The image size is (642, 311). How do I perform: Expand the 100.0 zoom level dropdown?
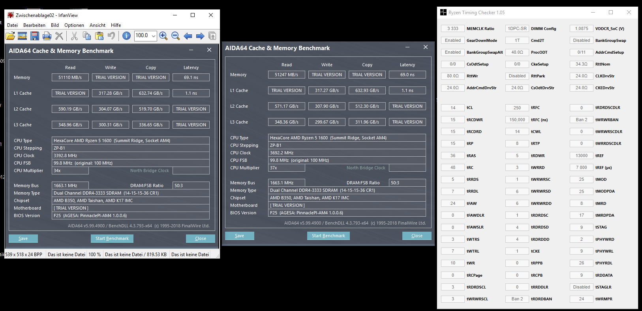coord(154,36)
